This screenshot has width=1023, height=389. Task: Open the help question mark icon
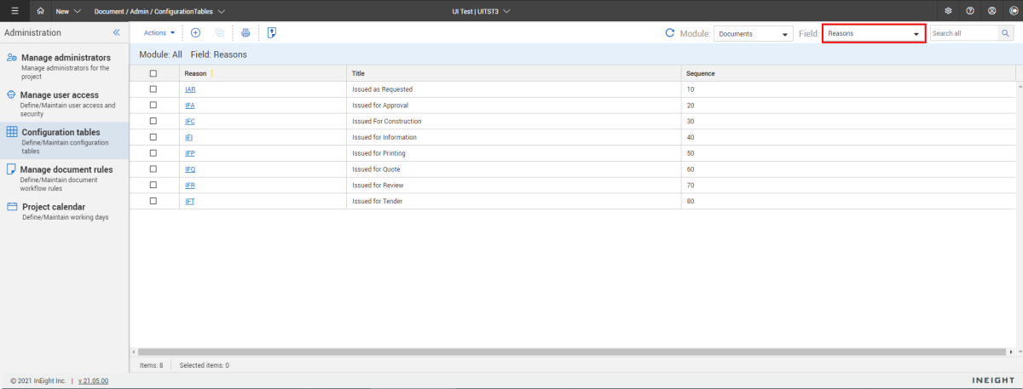(x=970, y=11)
